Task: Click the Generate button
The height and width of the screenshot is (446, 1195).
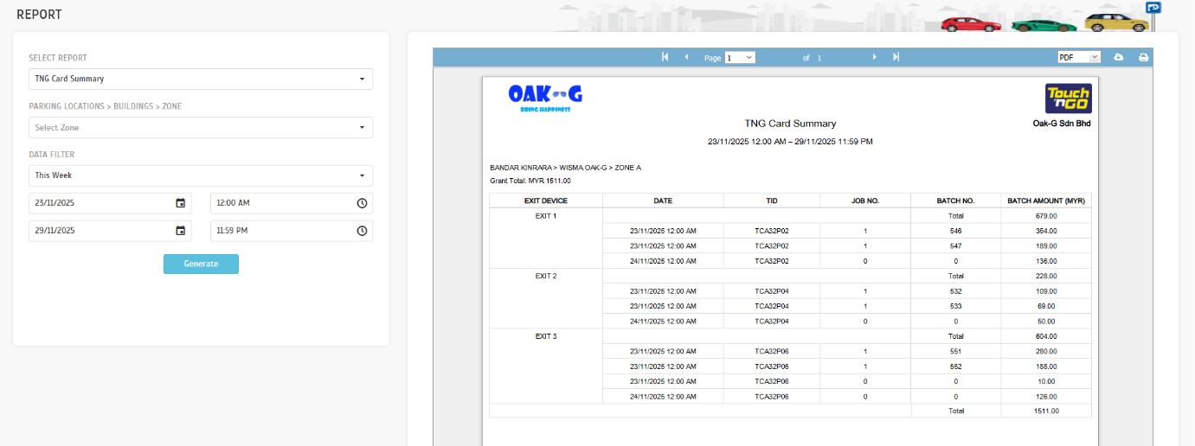Action: pyautogui.click(x=201, y=264)
